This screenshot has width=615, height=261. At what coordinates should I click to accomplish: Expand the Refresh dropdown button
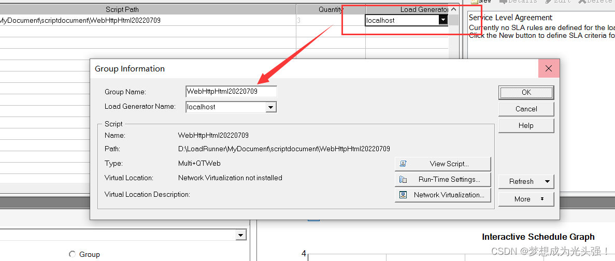[x=526, y=181]
